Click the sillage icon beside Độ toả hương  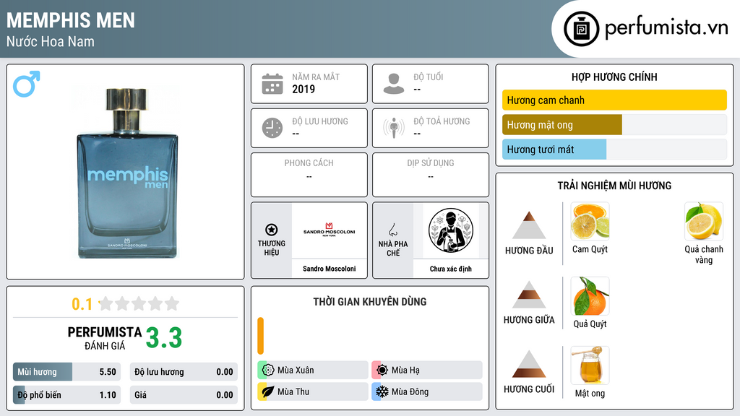(394, 128)
